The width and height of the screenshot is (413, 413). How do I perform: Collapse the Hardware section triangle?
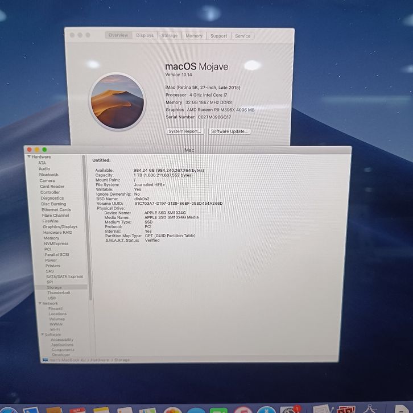pos(29,157)
